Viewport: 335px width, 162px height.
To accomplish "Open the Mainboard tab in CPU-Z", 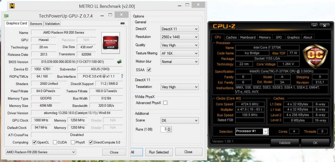I will point(248,37).
